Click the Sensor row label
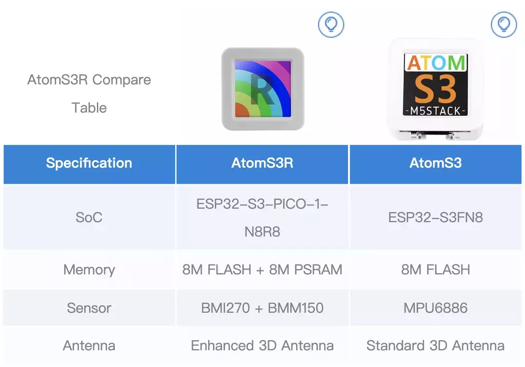The width and height of the screenshot is (525, 367). 89,307
